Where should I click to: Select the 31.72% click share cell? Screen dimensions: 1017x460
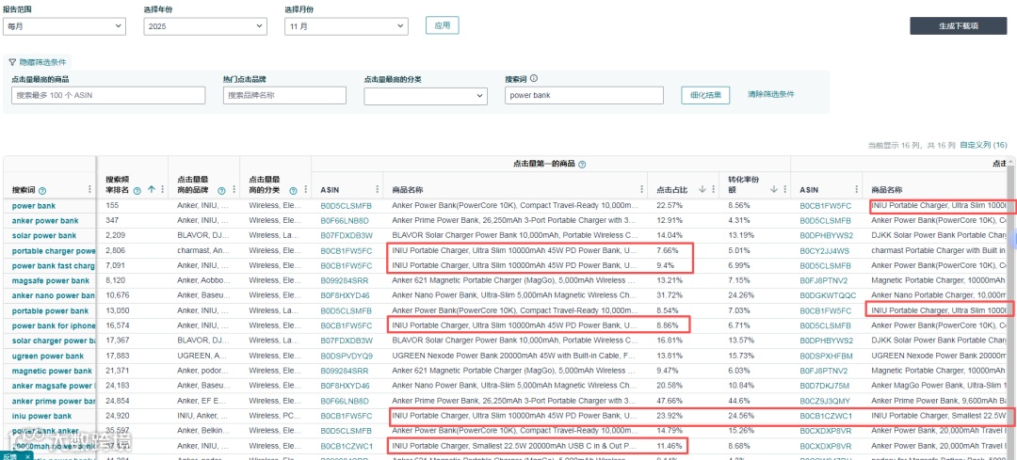click(669, 295)
